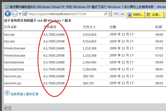Click Vpcvmm.sys in the 09:55 row
Viewport: 166px width, 111px height.
12,83
